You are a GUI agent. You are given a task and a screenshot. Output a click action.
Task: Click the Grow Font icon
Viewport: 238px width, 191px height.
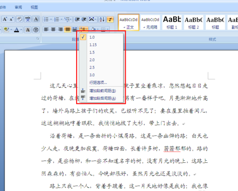tap(5, 19)
